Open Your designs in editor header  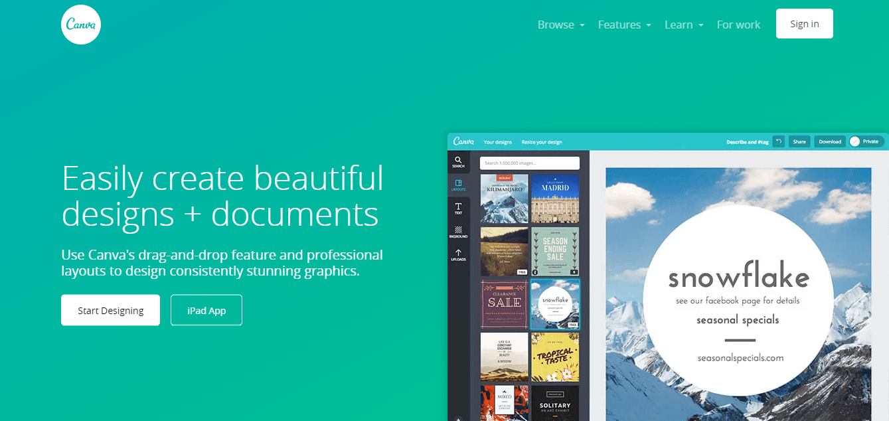pos(498,142)
